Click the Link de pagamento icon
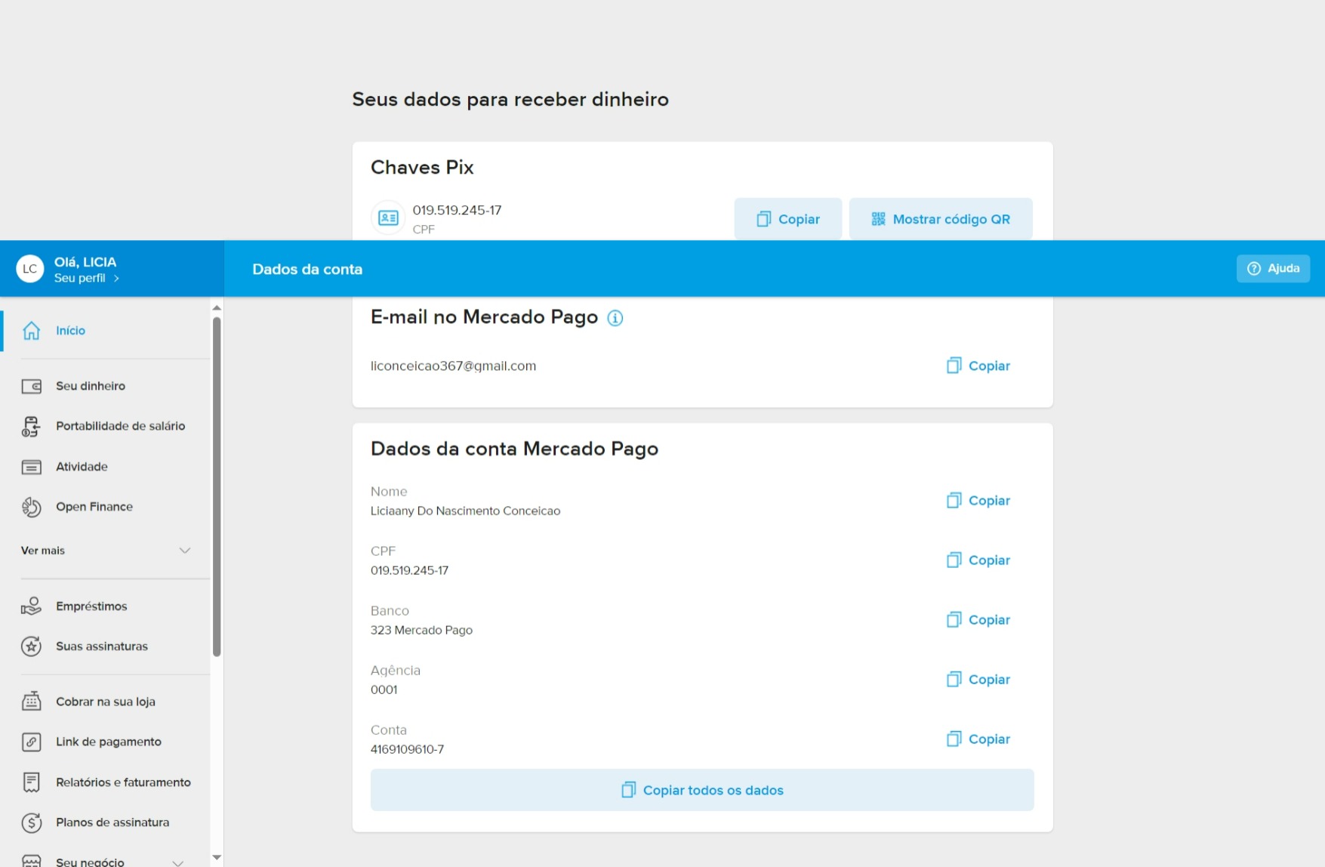The height and width of the screenshot is (867, 1325). tap(31, 742)
